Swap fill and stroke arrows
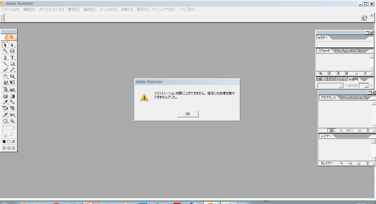 tap(13, 127)
